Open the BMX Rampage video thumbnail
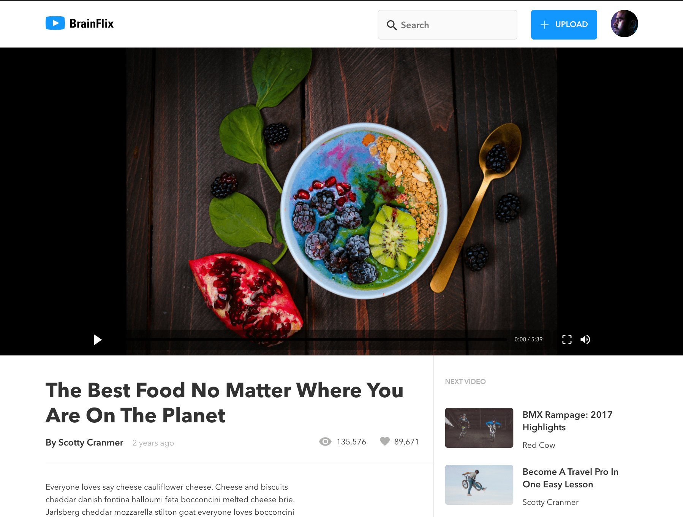The width and height of the screenshot is (683, 517). click(479, 428)
